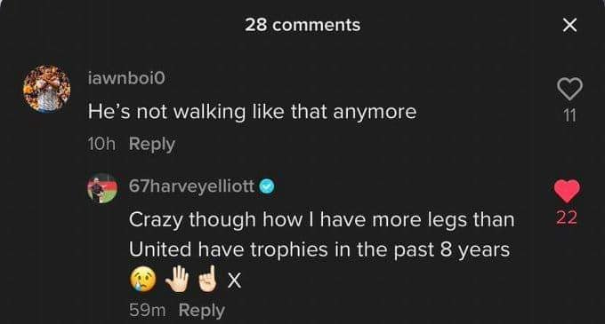Unlike 67harveyelliott's reply via red heart
This screenshot has width=605, height=324.
567,191
